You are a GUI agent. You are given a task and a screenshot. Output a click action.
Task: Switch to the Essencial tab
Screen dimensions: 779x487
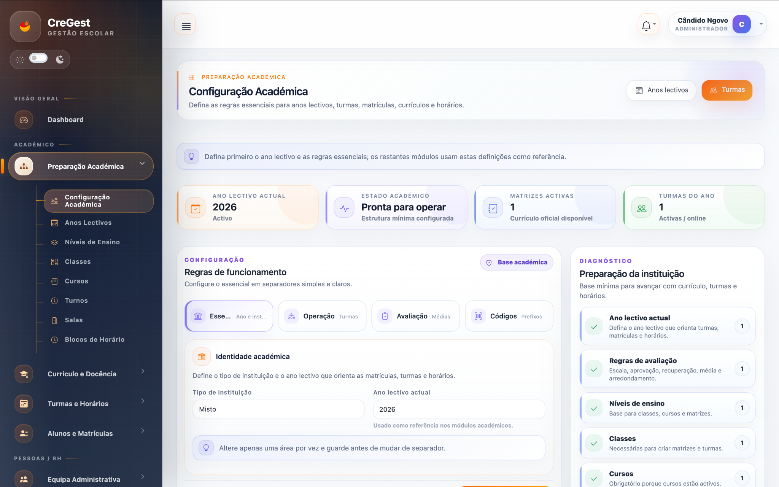tap(229, 316)
